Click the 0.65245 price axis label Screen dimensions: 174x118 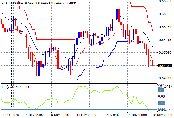point(165,40)
